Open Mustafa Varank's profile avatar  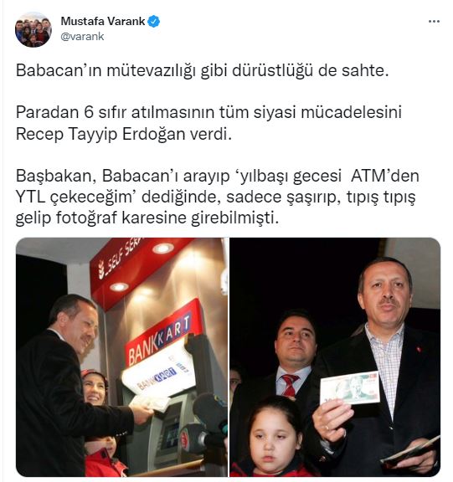coord(33,29)
